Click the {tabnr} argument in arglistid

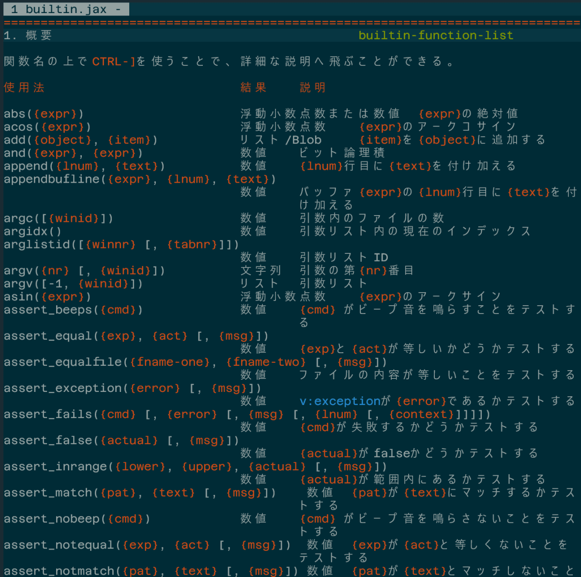pyautogui.click(x=192, y=245)
